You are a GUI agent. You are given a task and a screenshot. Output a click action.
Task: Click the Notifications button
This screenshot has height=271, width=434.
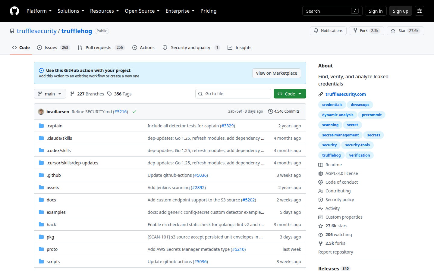(x=328, y=31)
